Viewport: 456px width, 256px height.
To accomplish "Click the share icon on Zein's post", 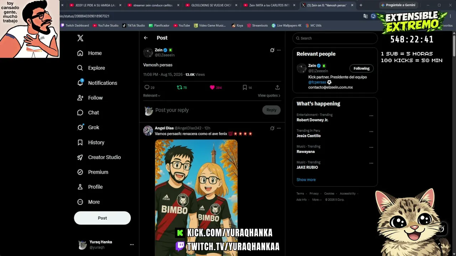I will coord(278,87).
